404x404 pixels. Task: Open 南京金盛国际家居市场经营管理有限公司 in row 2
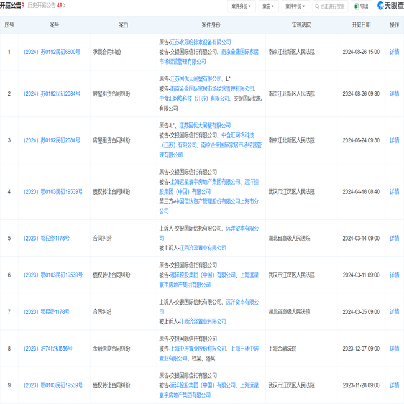212,89
